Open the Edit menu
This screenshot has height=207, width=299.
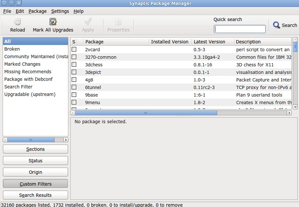[x=20, y=11]
